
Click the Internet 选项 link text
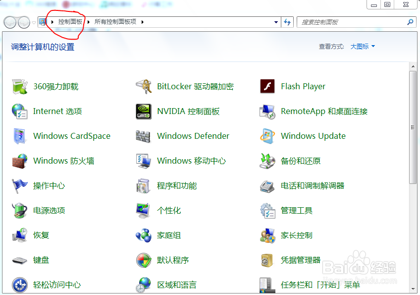tap(57, 111)
